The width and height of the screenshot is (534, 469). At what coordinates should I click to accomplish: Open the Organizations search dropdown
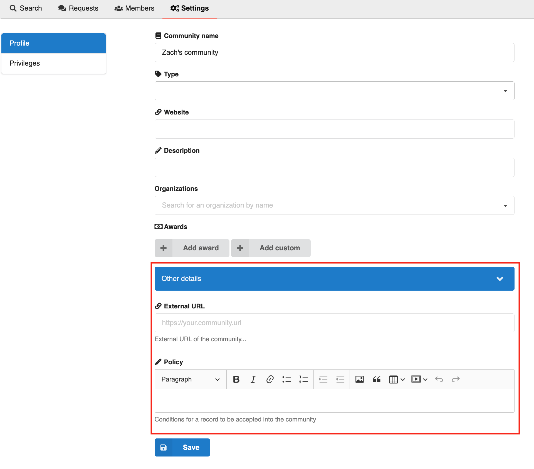coord(334,205)
